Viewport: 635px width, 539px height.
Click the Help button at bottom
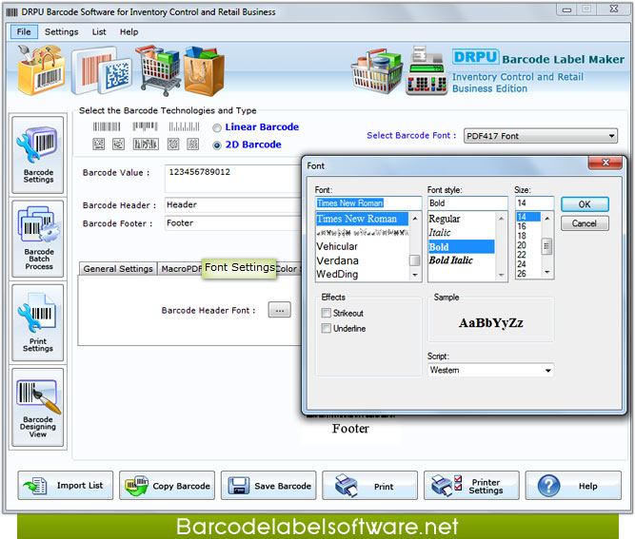(573, 485)
